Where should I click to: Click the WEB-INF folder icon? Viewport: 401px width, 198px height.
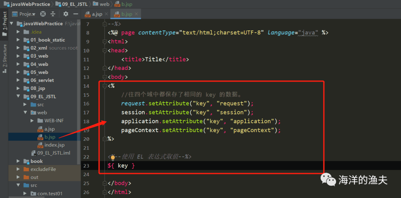pyautogui.click(x=40, y=121)
